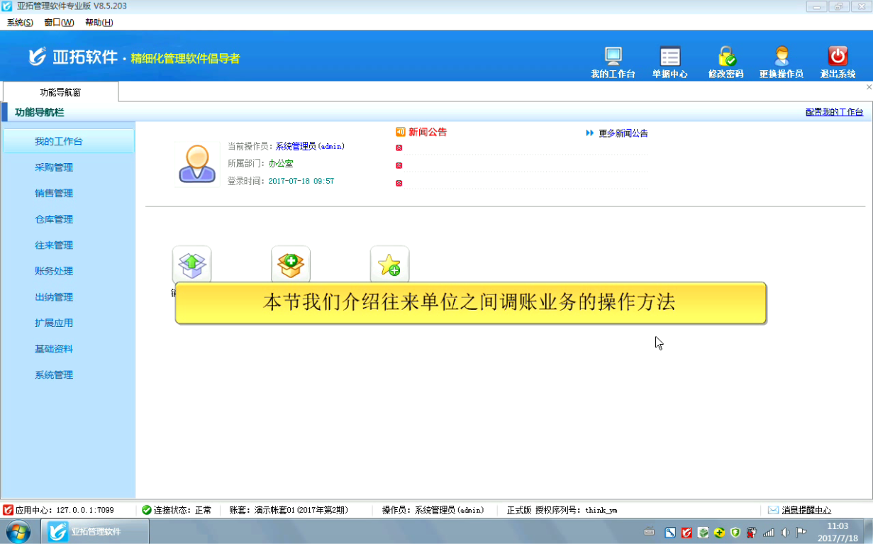Click 更换操作员 user icon
The width and height of the screenshot is (873, 544).
click(781, 57)
